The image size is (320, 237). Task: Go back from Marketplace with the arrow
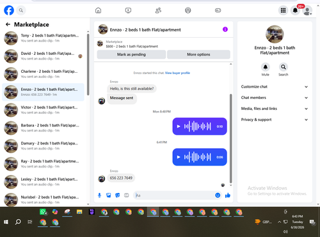pos(8,24)
